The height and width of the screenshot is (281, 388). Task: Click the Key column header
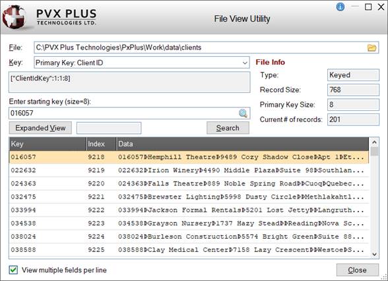(48, 144)
